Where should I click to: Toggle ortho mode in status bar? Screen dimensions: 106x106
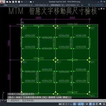71,104
